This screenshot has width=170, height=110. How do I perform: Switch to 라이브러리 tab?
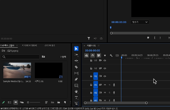(x=50, y=46)
